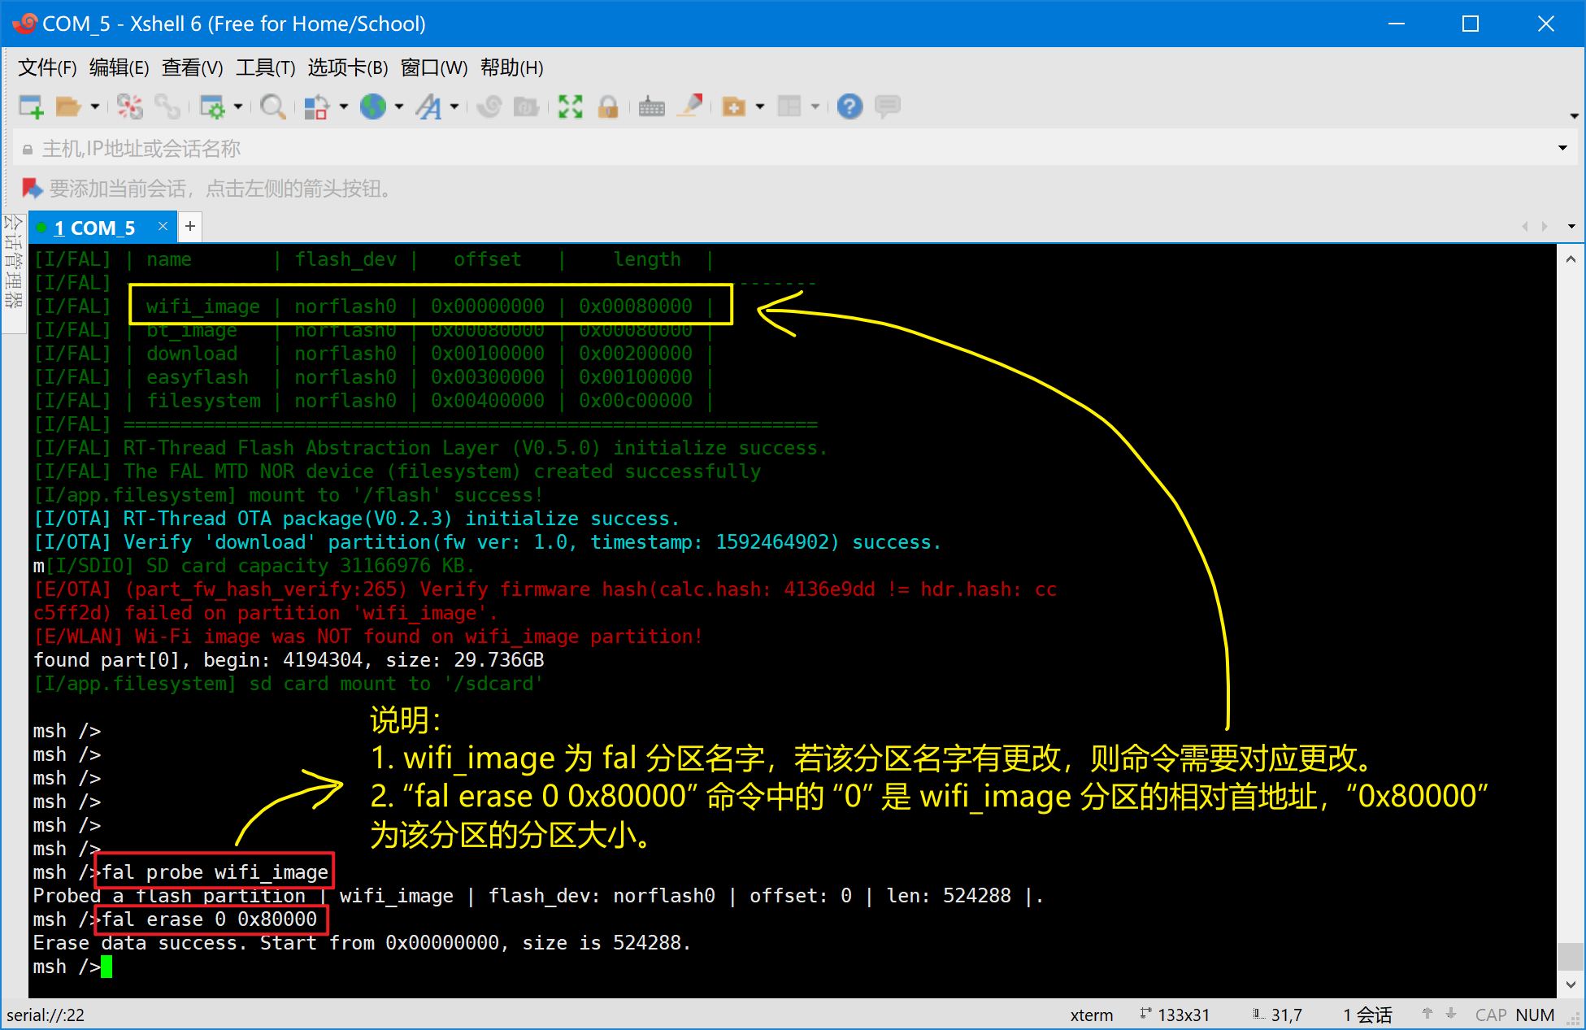Click the 1 会话 session count
Image resolution: width=1586 pixels, height=1030 pixels.
tap(1367, 1015)
